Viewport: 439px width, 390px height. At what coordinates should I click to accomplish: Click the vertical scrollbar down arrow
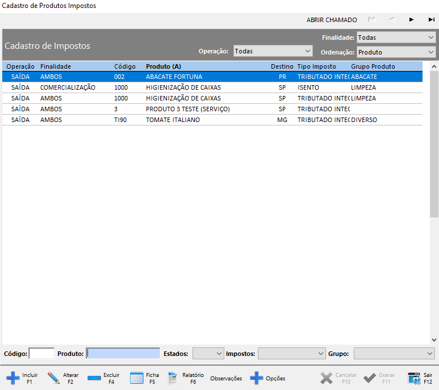click(434, 339)
